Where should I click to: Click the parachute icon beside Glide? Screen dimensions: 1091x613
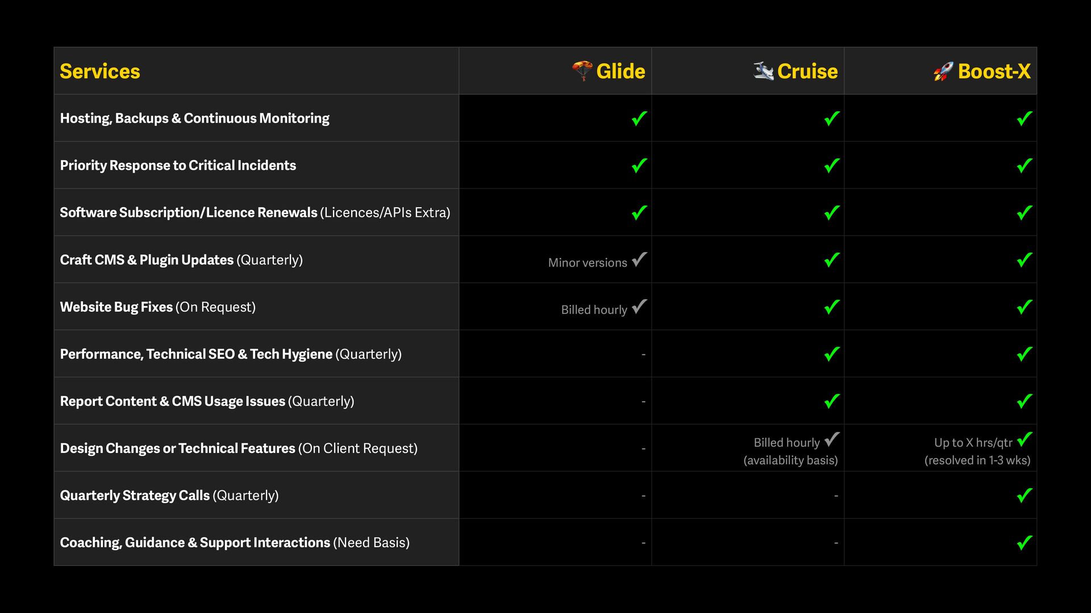click(x=582, y=71)
